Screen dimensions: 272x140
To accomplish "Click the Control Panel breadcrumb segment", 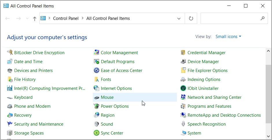I will [66, 18].
